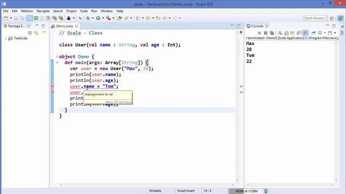The width and height of the screenshot is (346, 194).
Task: Click the Save icon in toolbar
Action: point(16,18)
